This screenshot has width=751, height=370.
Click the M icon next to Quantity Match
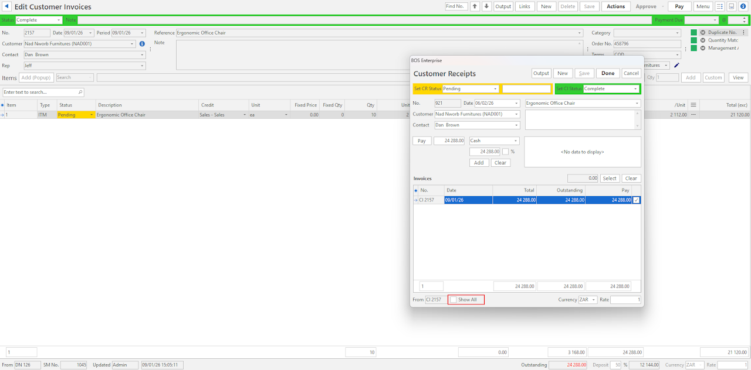tap(702, 40)
